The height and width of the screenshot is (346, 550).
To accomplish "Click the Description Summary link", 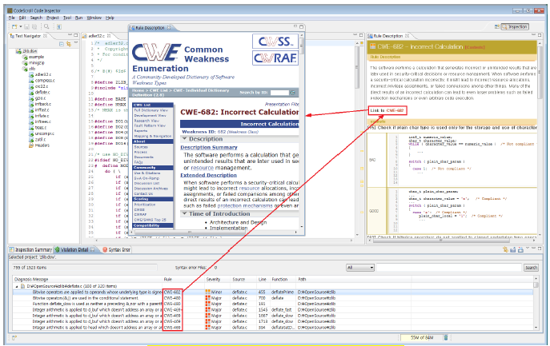I will coord(209,148).
